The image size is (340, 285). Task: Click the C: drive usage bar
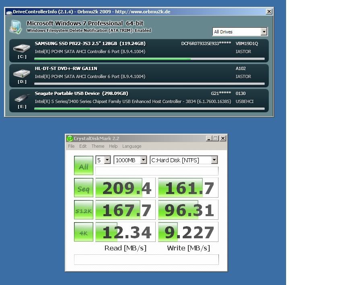pyautogui.click(x=149, y=59)
